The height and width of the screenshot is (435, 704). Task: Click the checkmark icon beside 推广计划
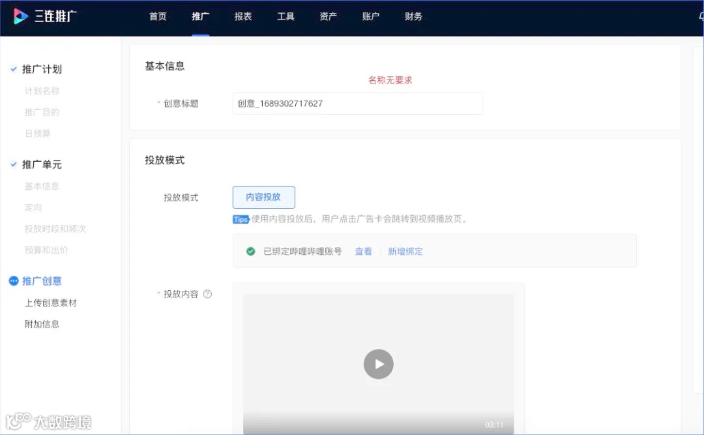pyautogui.click(x=14, y=68)
